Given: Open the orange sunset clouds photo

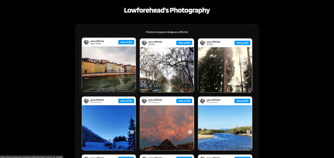Looking at the screenshot, I should (x=167, y=128).
